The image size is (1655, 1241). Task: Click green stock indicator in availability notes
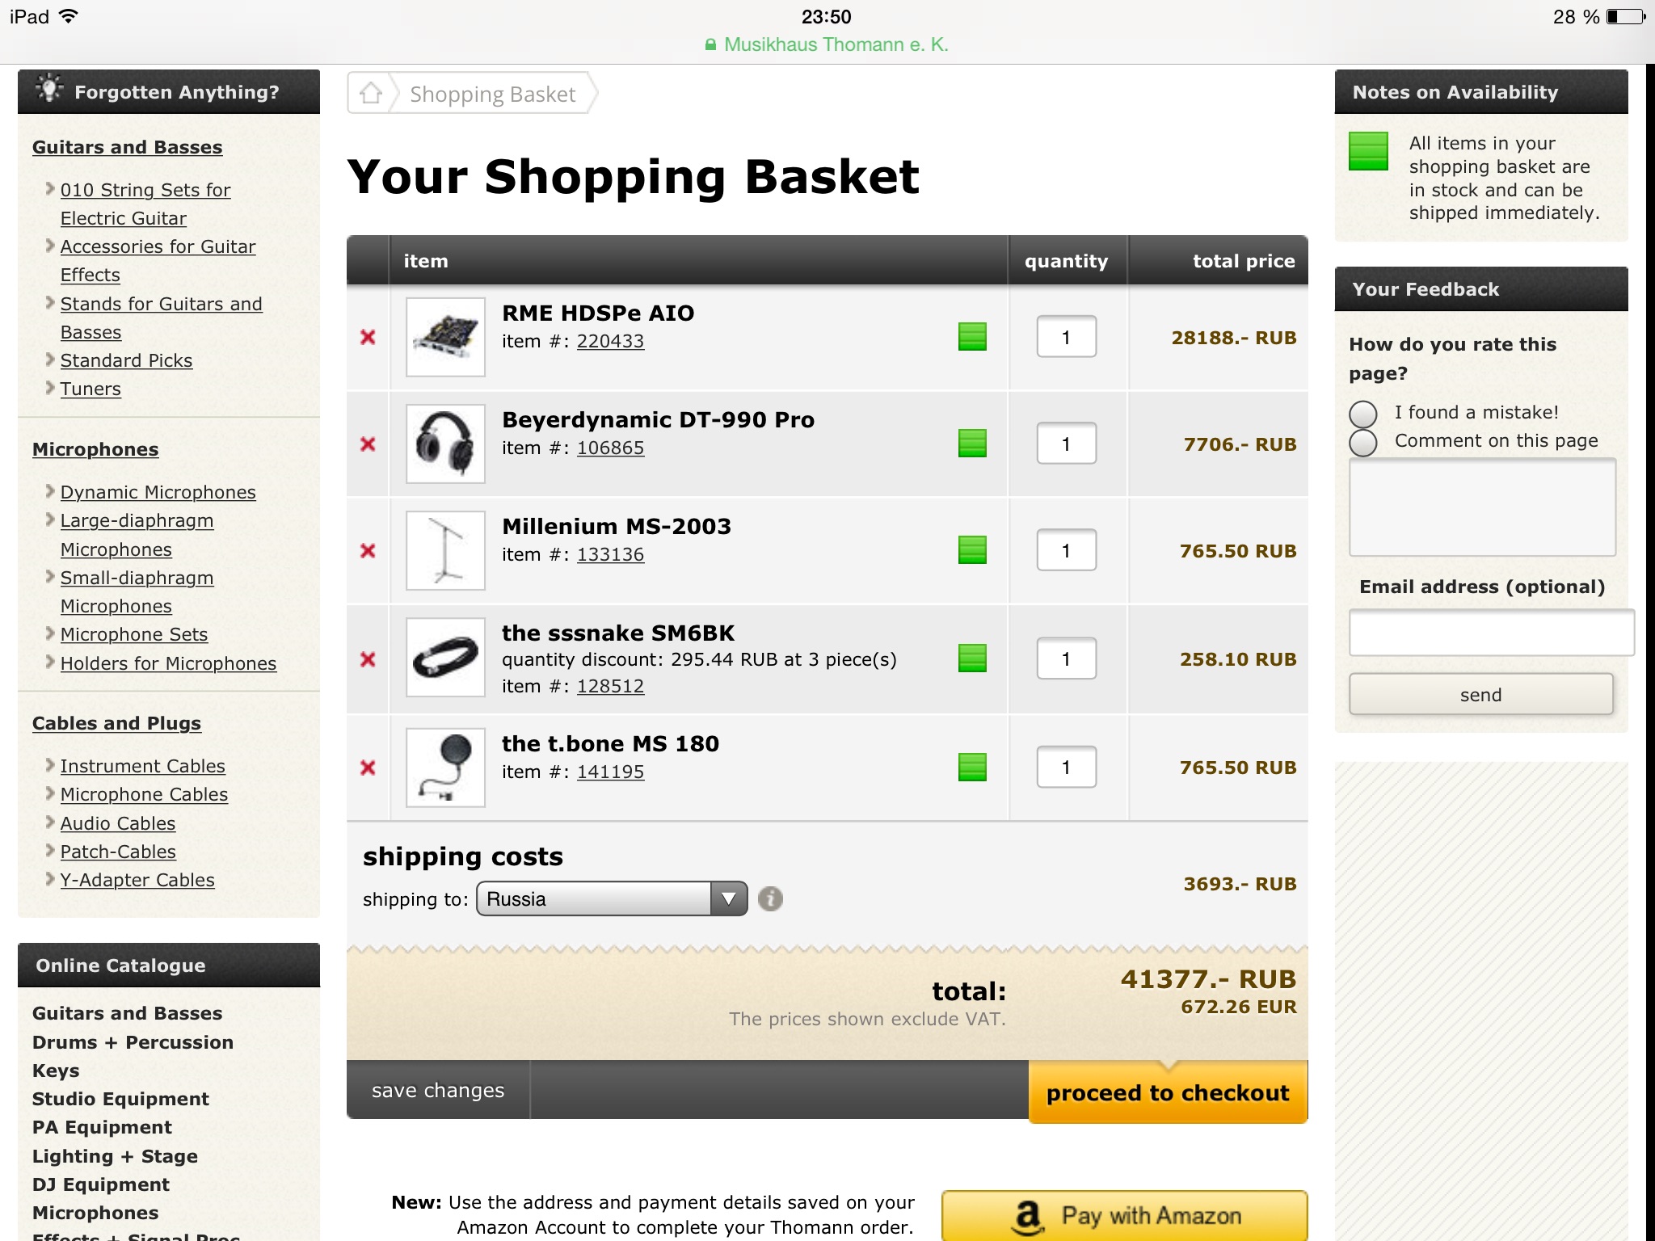pos(1368,151)
